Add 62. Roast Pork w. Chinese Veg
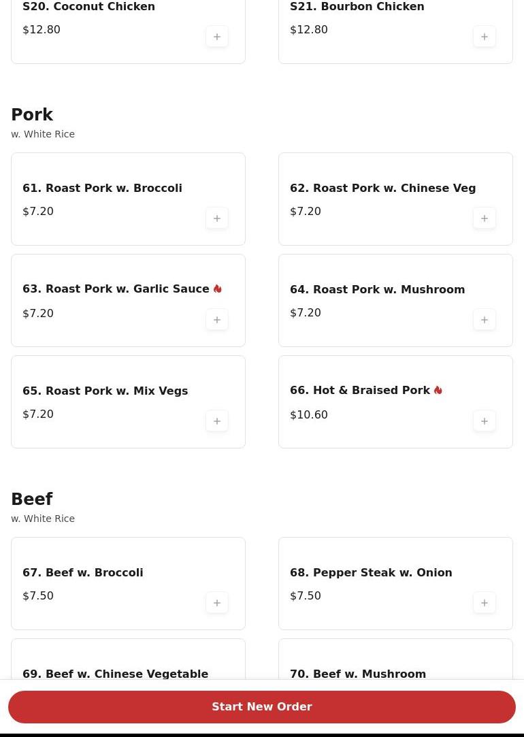 (x=484, y=218)
